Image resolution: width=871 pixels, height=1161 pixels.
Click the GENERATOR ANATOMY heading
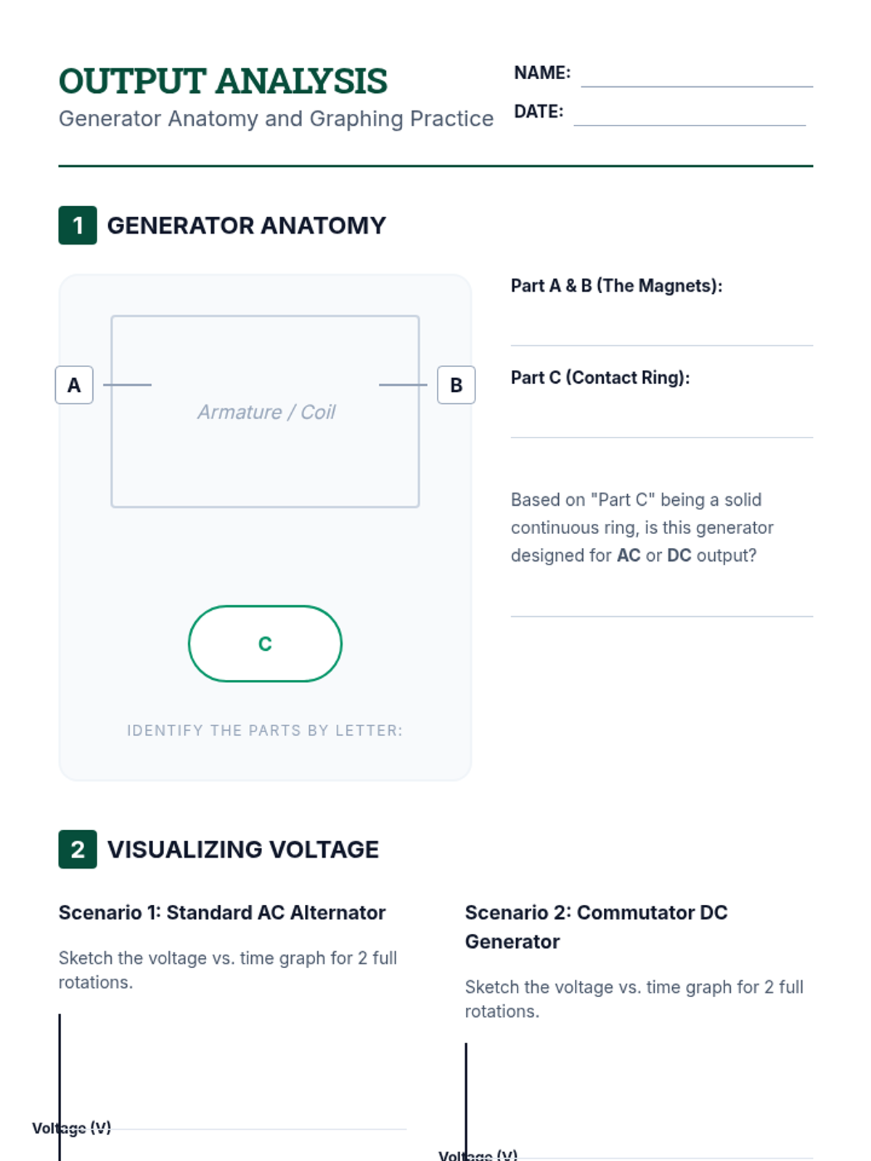coord(246,226)
